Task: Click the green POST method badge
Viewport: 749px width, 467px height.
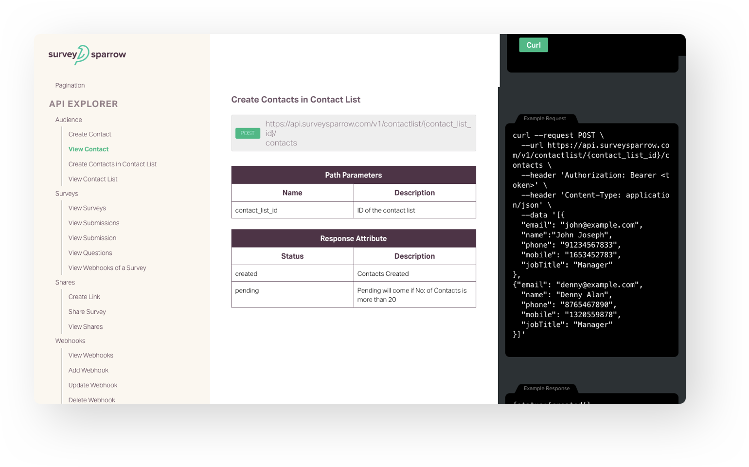Action: (248, 133)
